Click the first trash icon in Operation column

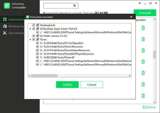(143, 28)
